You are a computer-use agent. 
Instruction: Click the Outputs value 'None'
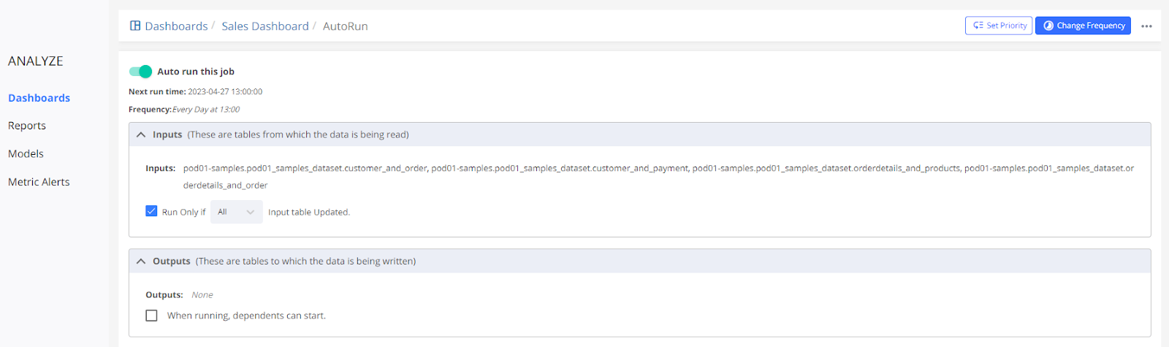click(x=202, y=295)
